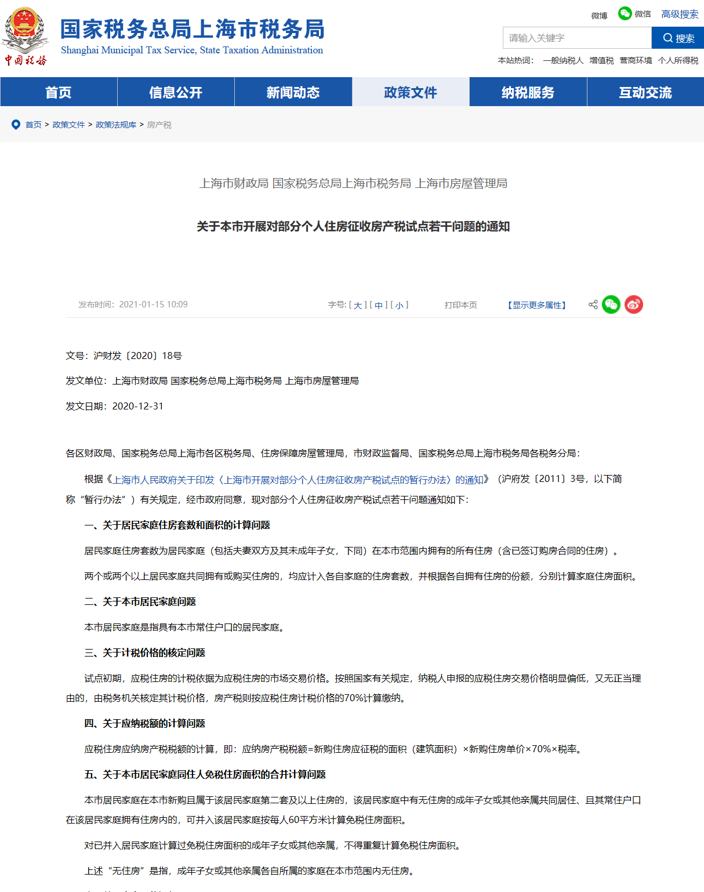The image size is (704, 892).
Task: Click the WeChat sharing icon near print options
Action: coord(611,304)
